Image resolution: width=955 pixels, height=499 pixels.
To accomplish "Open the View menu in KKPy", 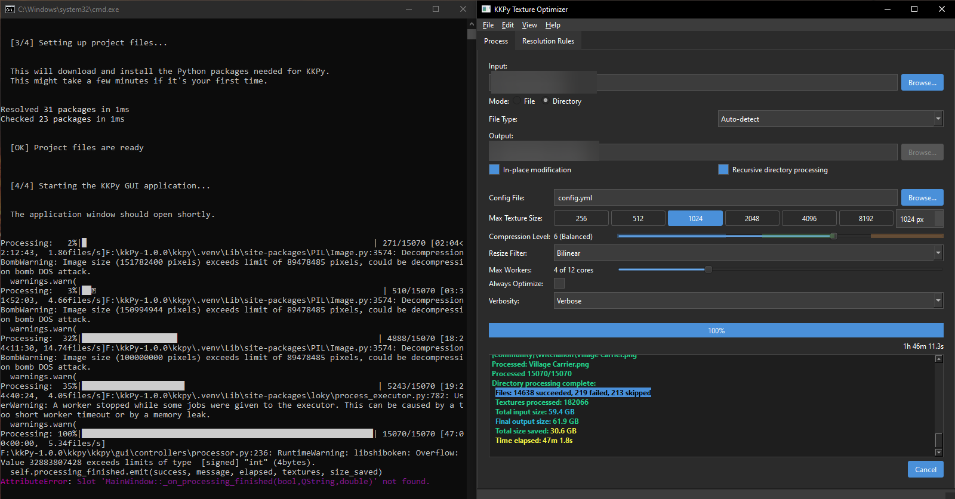I will (x=529, y=25).
